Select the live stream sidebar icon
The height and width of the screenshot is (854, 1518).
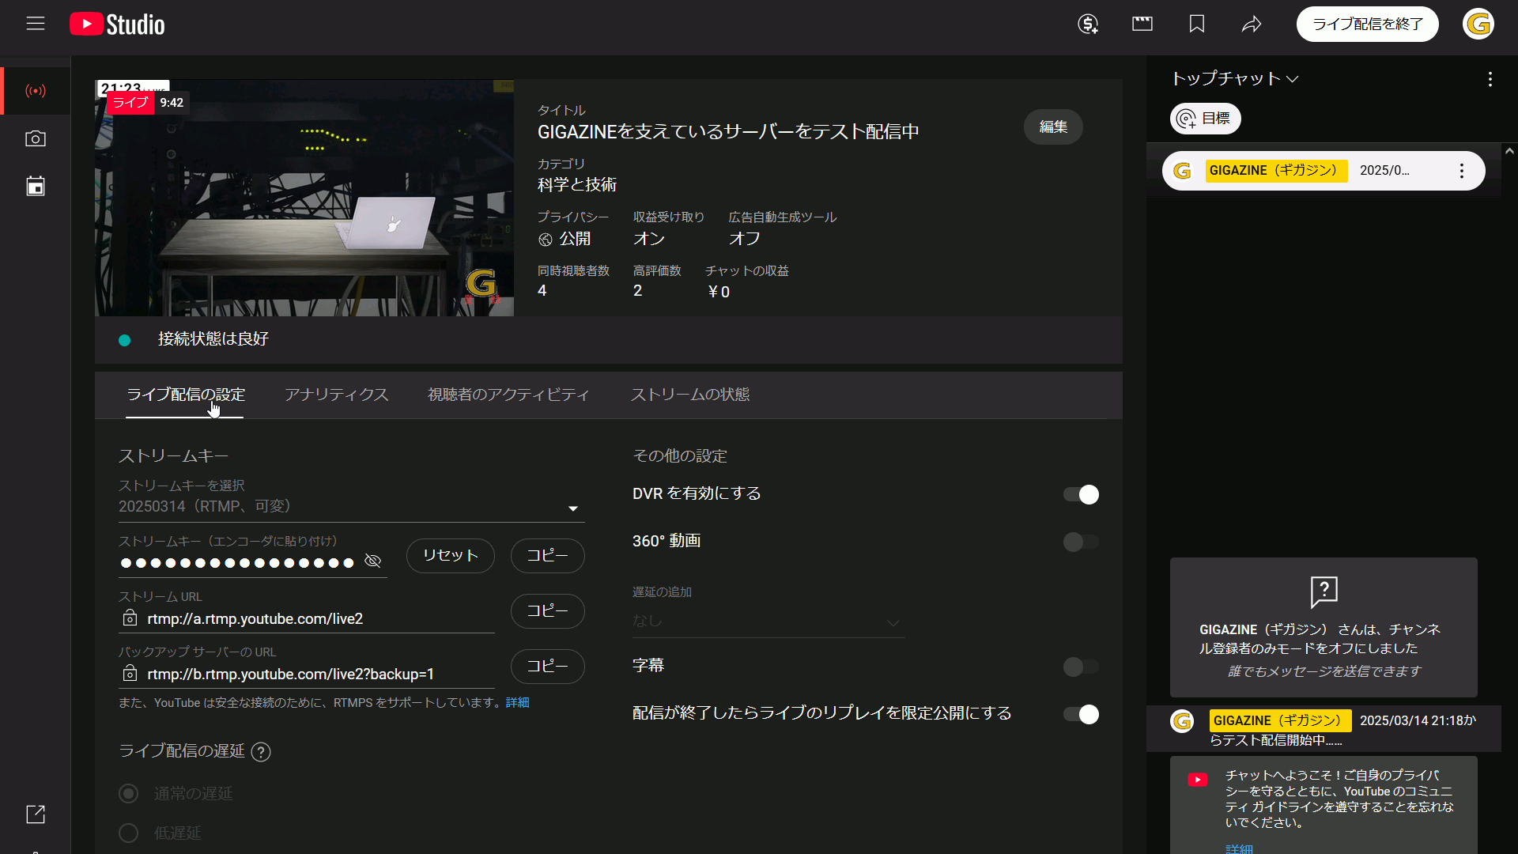(36, 91)
